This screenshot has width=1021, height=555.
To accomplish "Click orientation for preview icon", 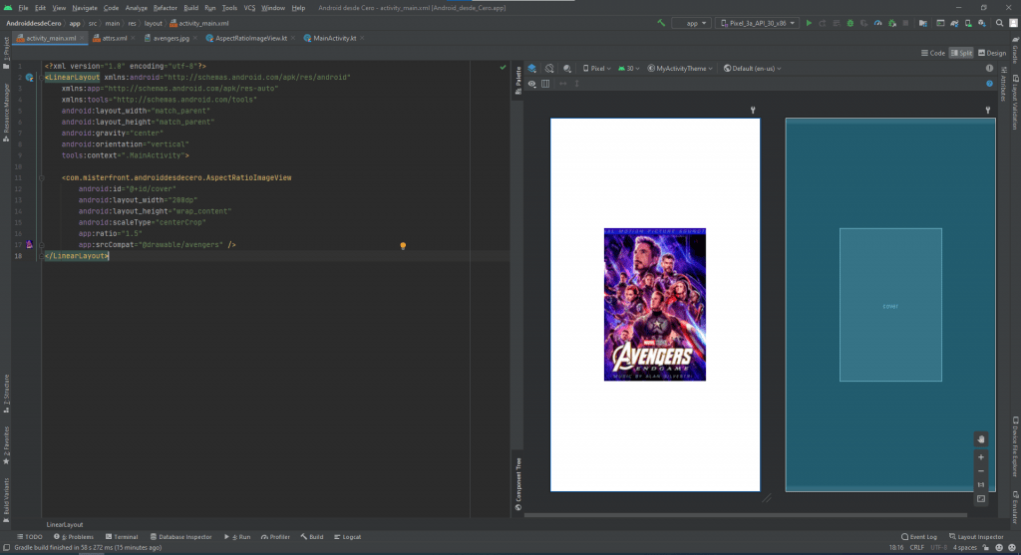I will (549, 69).
